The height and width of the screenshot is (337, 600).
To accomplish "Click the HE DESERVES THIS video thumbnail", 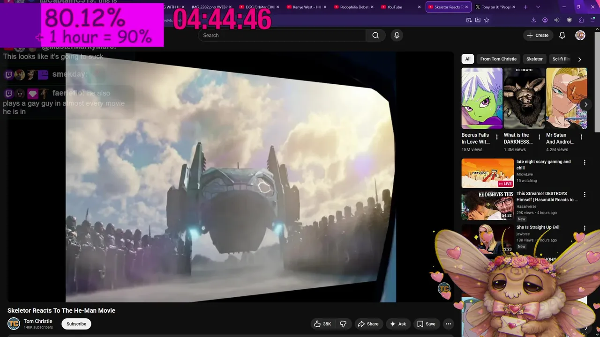I will pyautogui.click(x=487, y=205).
